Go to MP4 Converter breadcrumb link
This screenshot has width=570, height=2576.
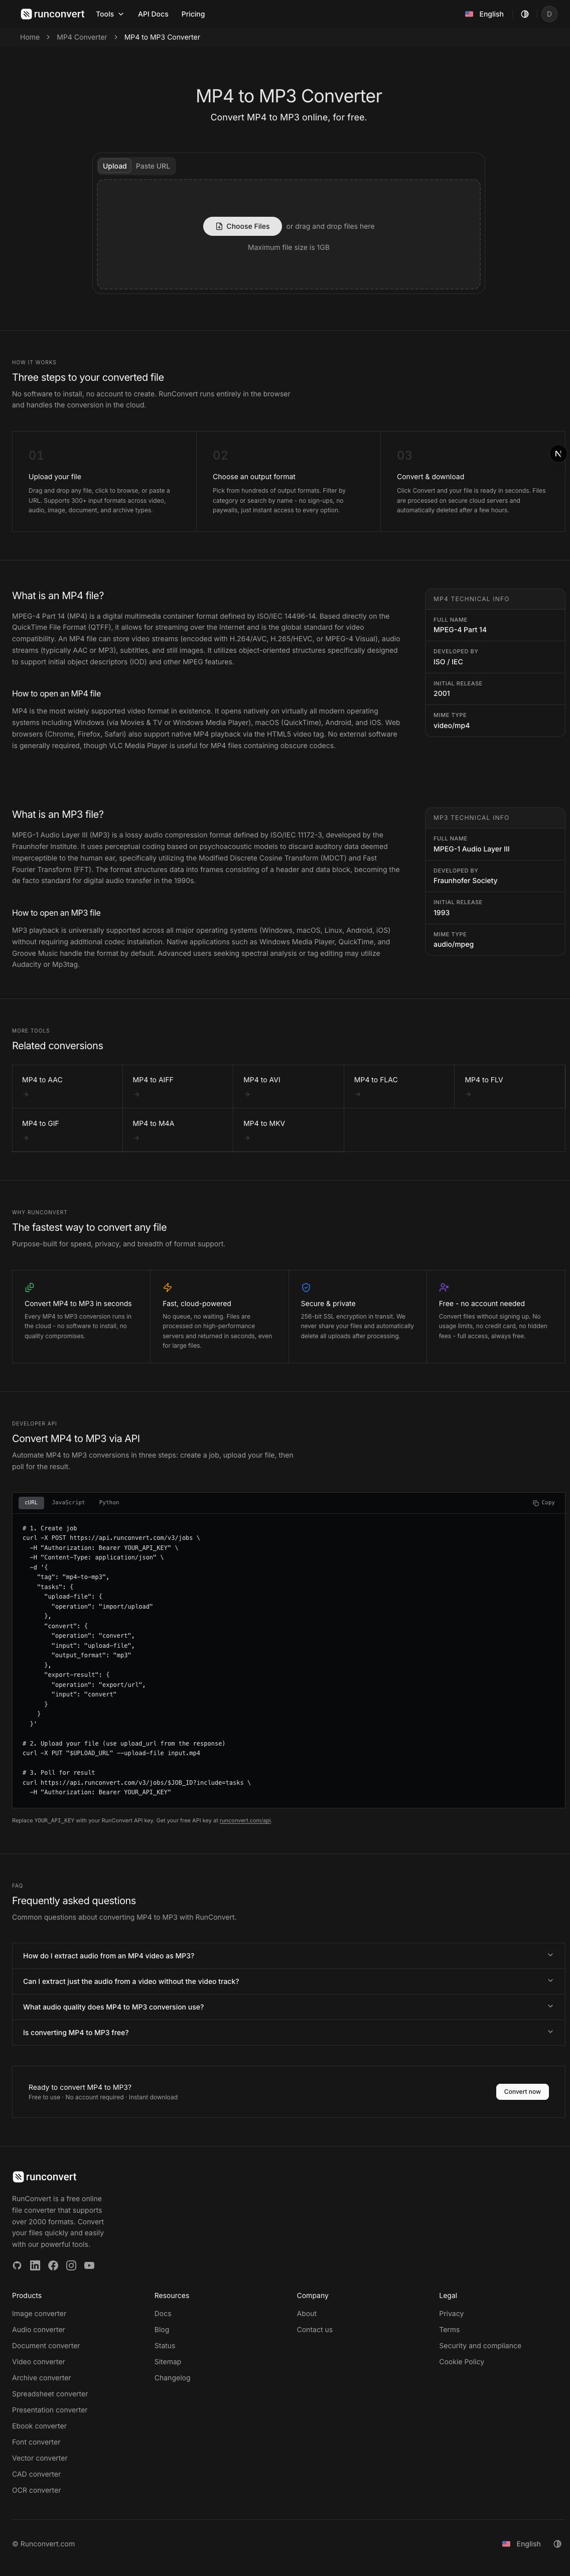(x=82, y=37)
